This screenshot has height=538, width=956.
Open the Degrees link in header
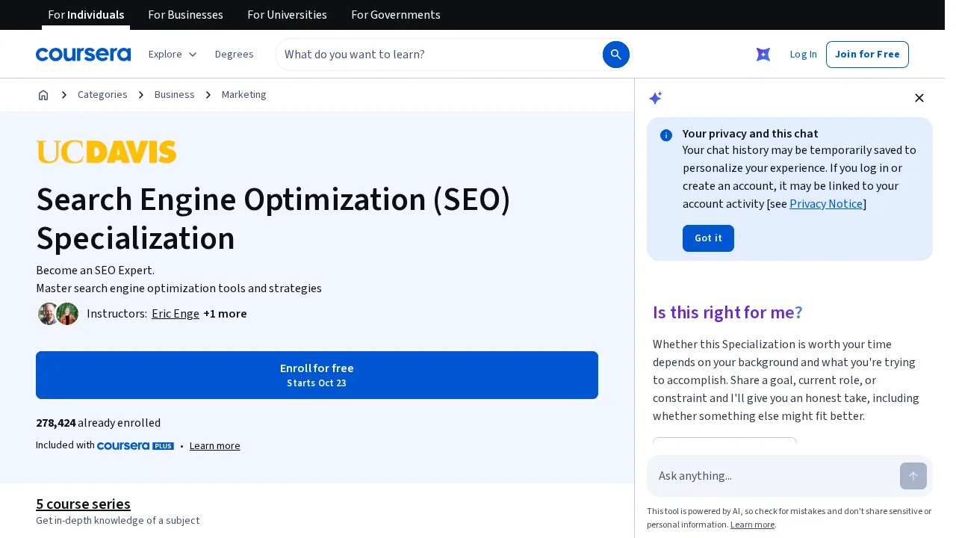235,55
